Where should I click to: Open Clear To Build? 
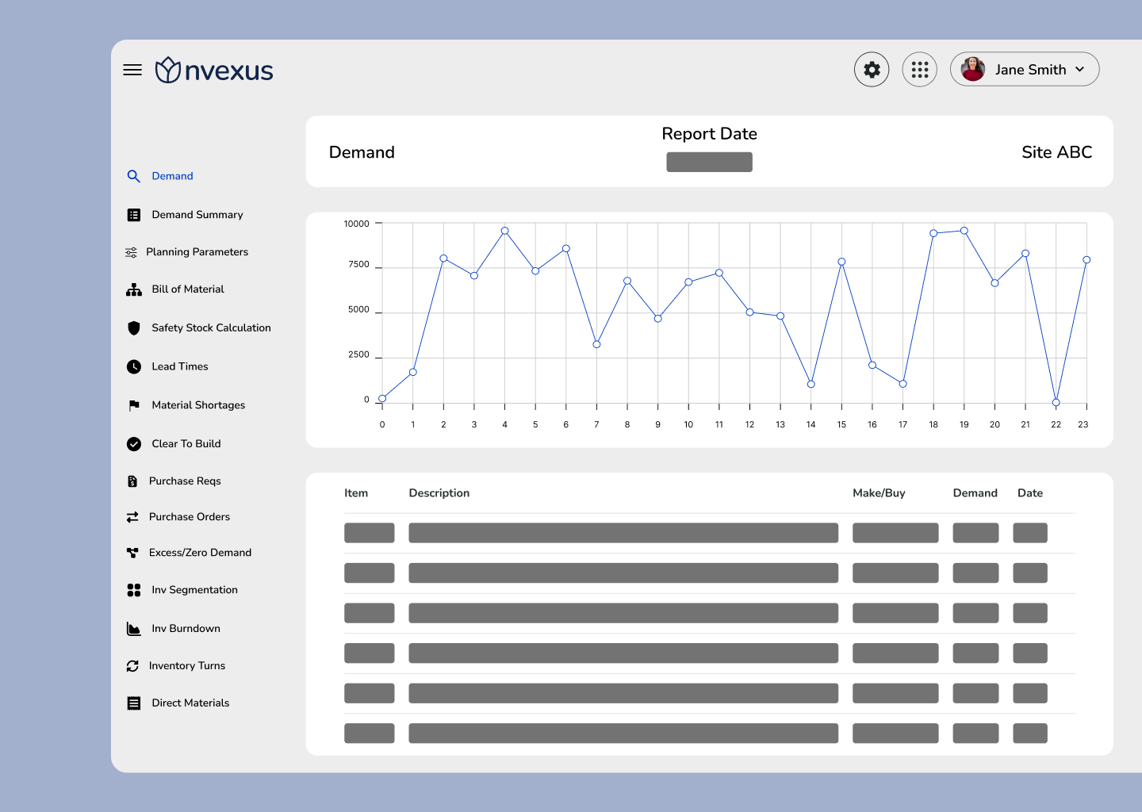click(x=186, y=444)
